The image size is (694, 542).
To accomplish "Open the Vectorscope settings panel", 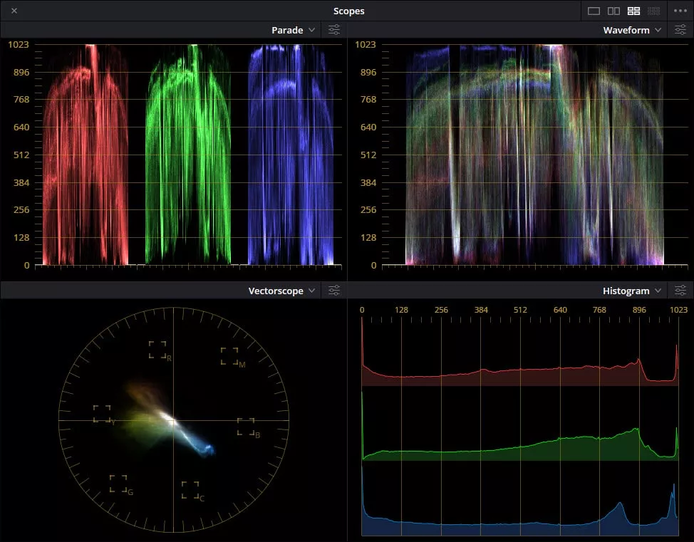I will point(333,290).
